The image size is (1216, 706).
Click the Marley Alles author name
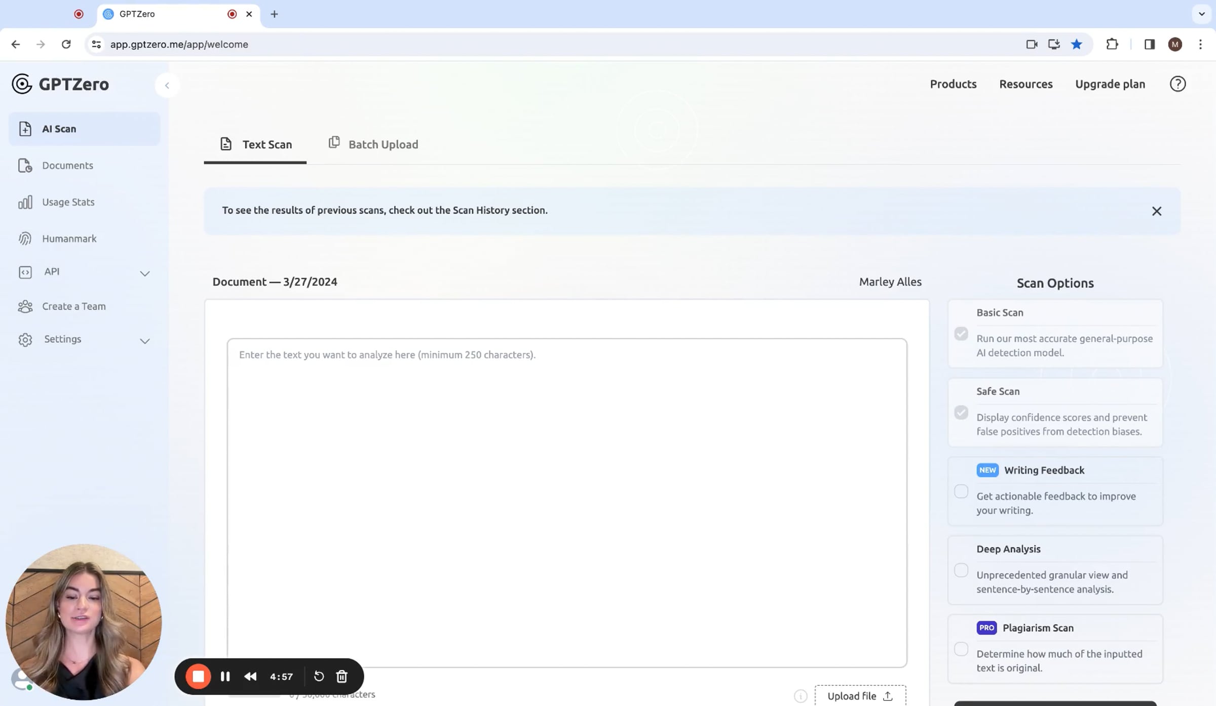890,282
